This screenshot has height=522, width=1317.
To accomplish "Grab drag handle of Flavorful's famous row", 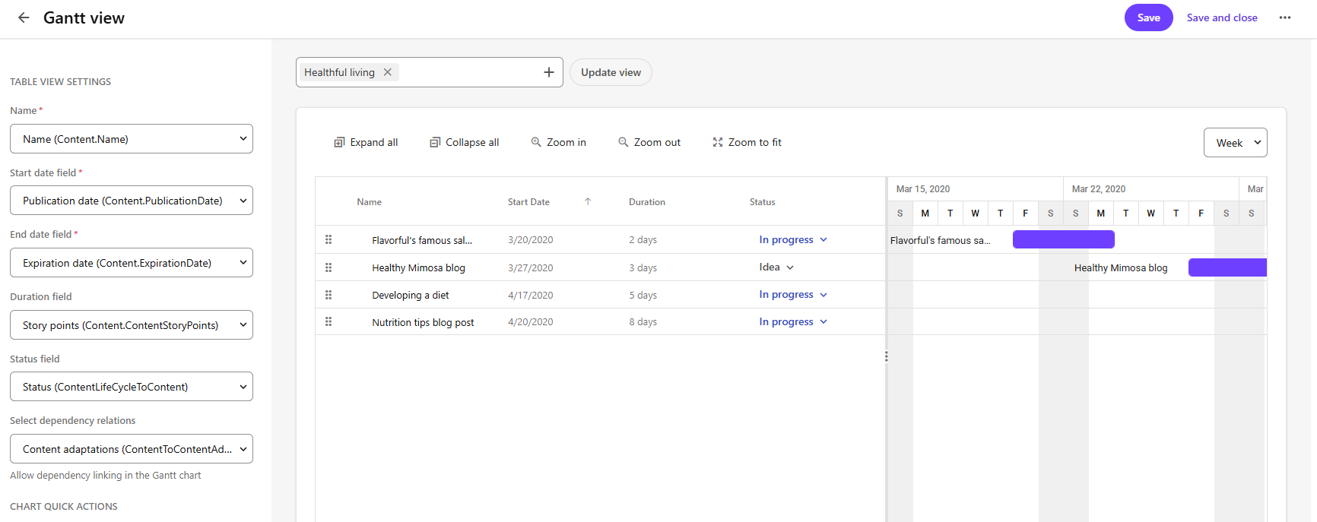I will coord(328,239).
